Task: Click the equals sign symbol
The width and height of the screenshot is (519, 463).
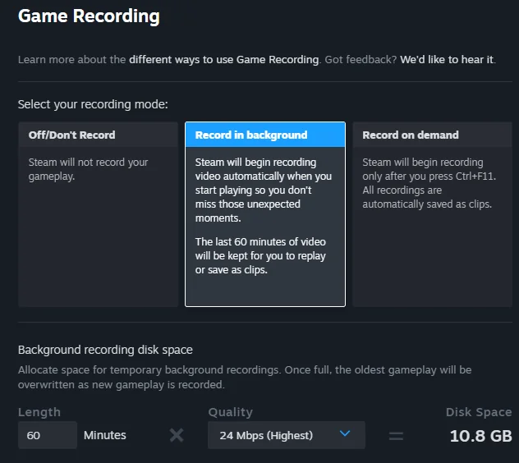Action: pyautogui.click(x=396, y=436)
